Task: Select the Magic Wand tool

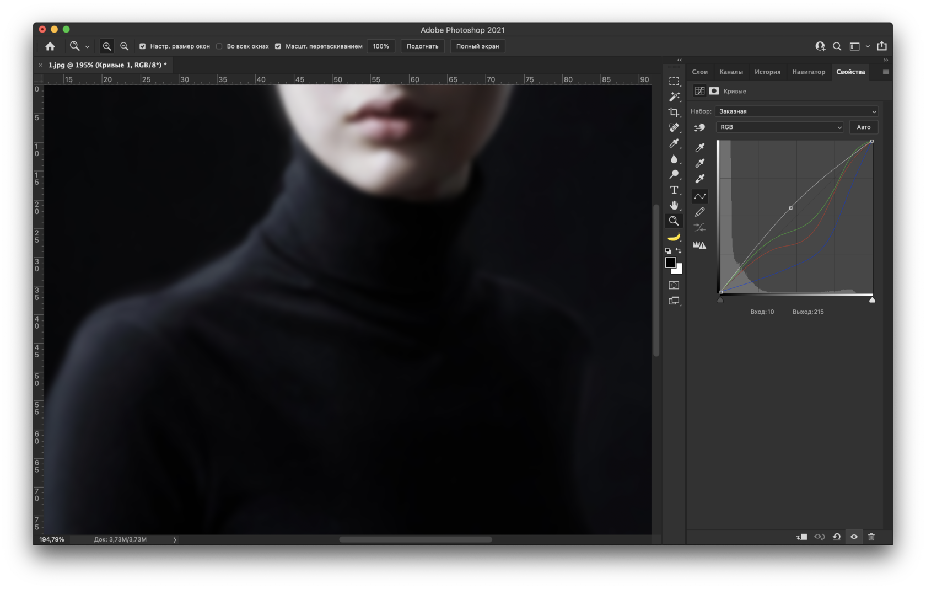Action: pyautogui.click(x=674, y=97)
